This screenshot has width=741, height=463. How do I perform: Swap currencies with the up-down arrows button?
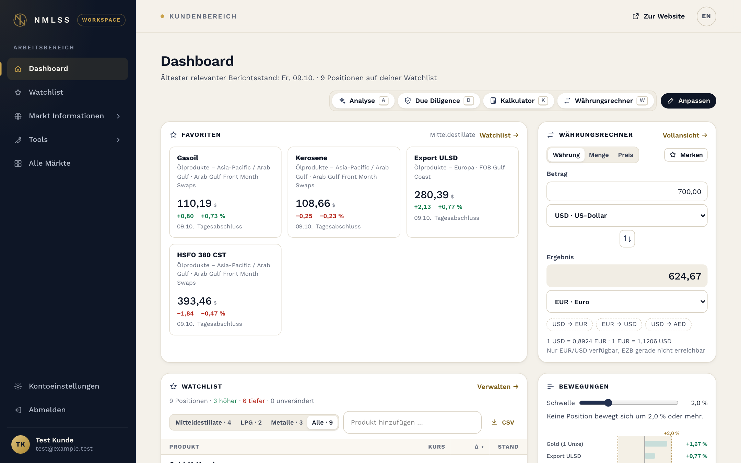tap(627, 238)
